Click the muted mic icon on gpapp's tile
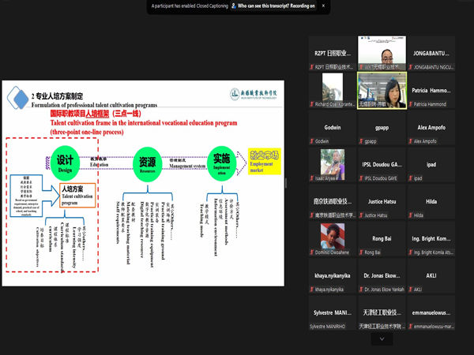The image size is (474, 355). point(361,141)
